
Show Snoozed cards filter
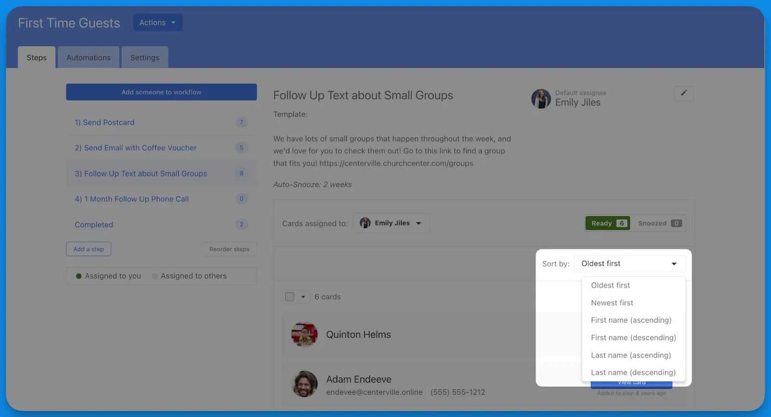(659, 223)
